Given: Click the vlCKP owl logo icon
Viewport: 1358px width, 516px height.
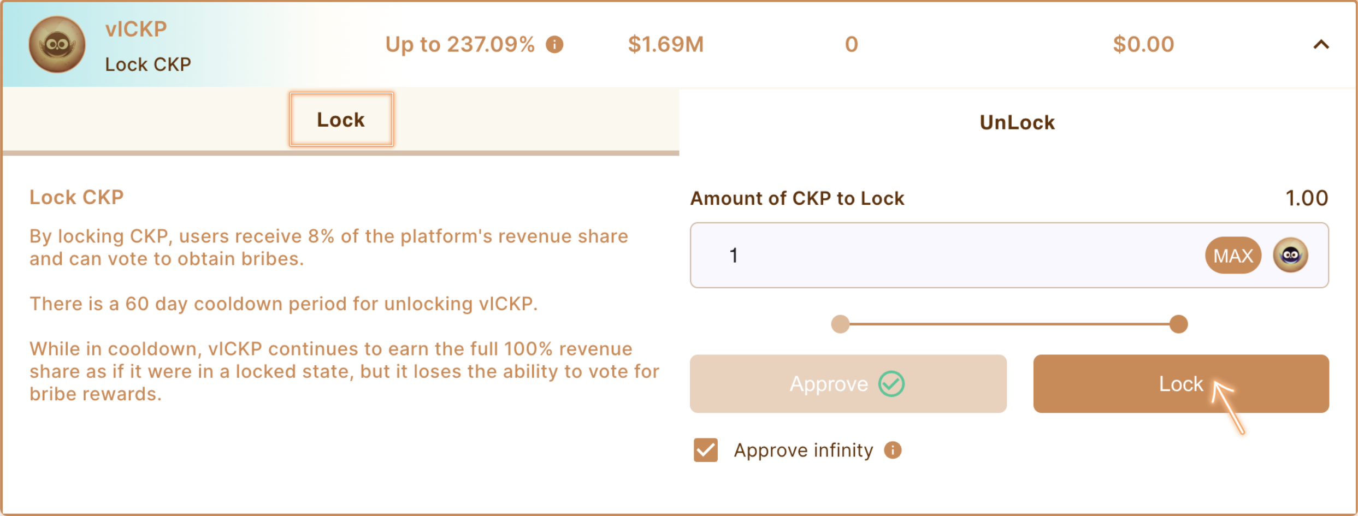Looking at the screenshot, I should 57,45.
